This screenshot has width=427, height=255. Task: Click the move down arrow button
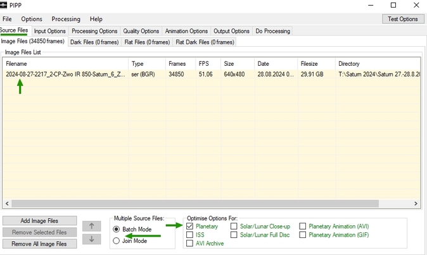(91, 239)
